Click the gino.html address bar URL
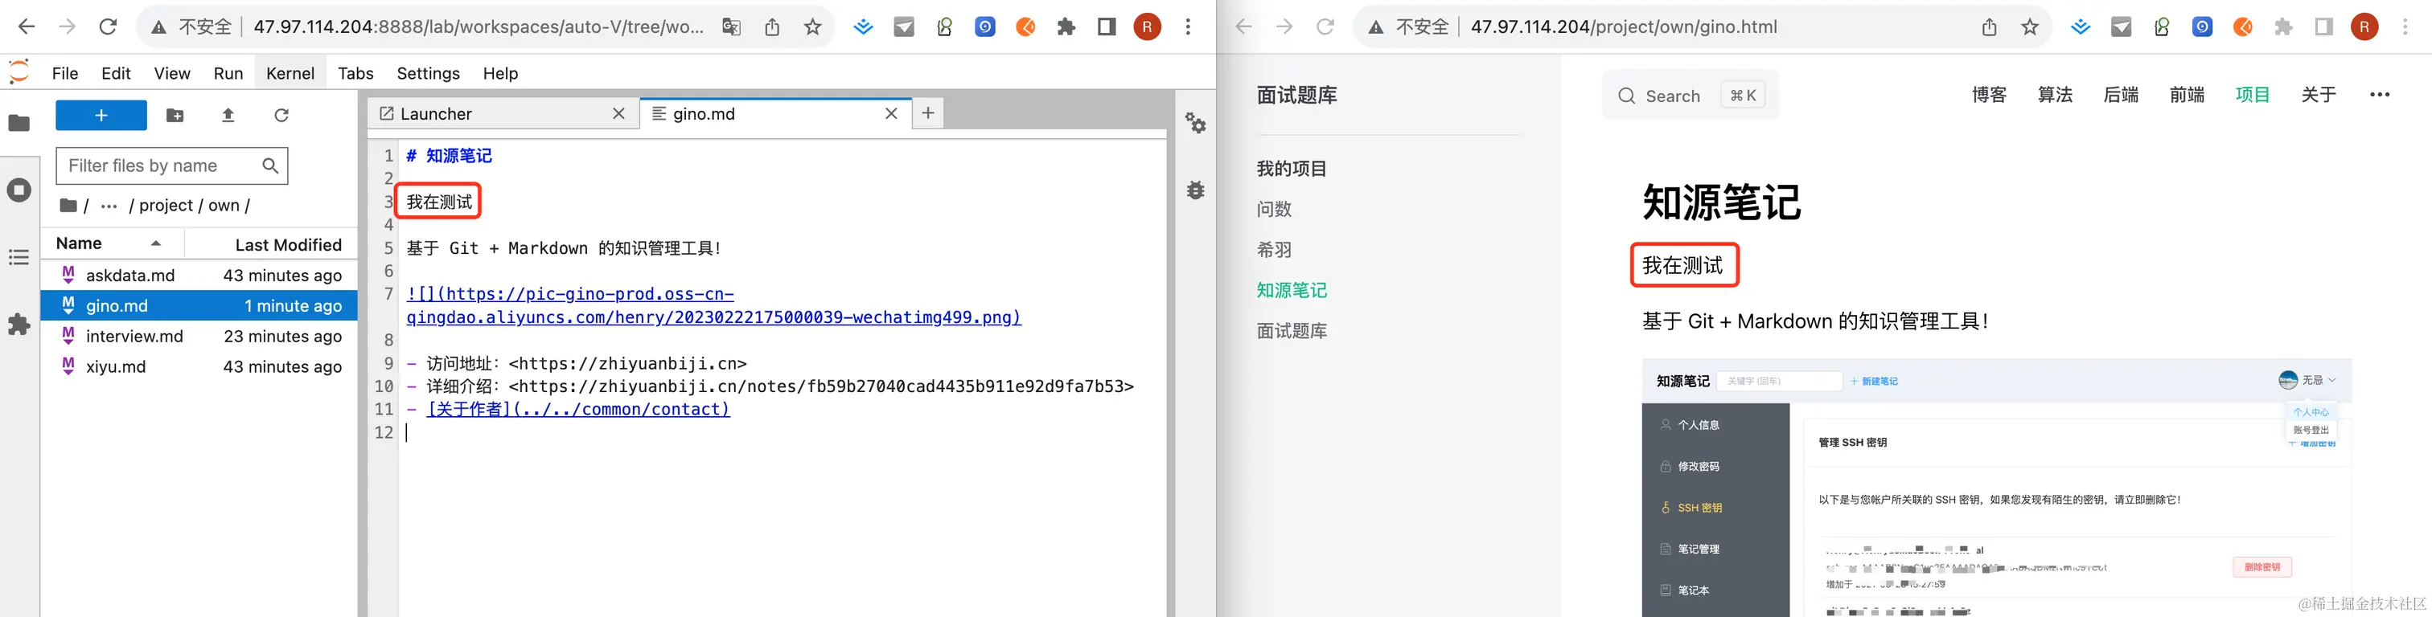 [x=1624, y=27]
